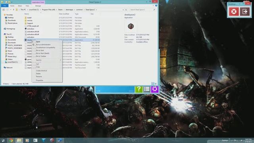Screen dimensions: 254x143
Task: Open the address bar history dropdown arrow
Action: (123, 10)
